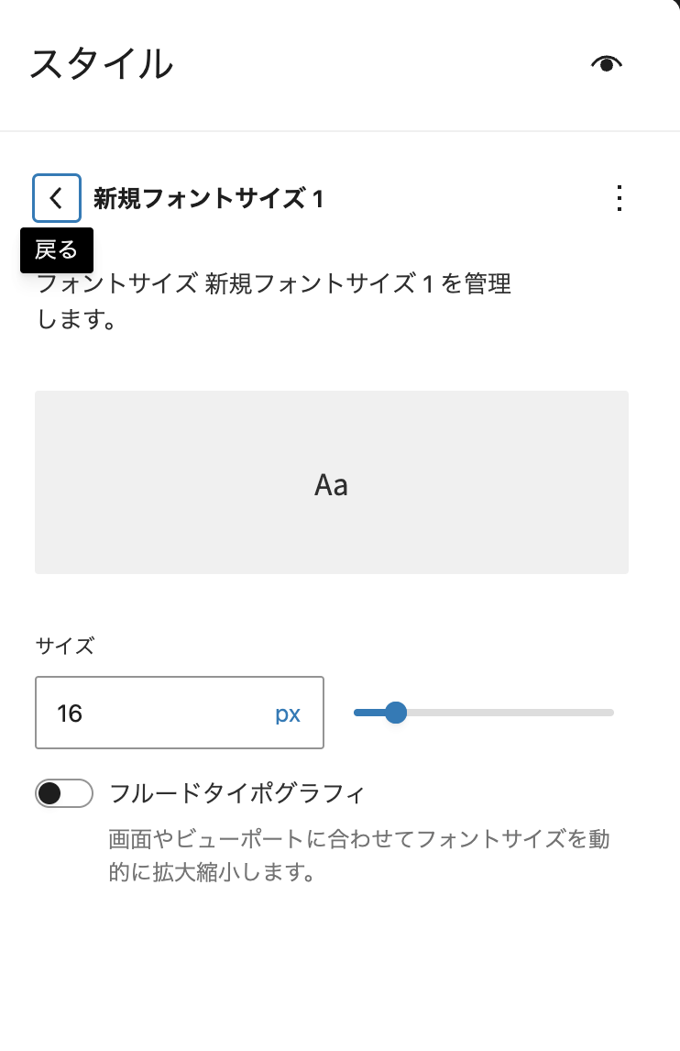Open the Style Book eye icon
The image size is (680, 1051).
607,63
